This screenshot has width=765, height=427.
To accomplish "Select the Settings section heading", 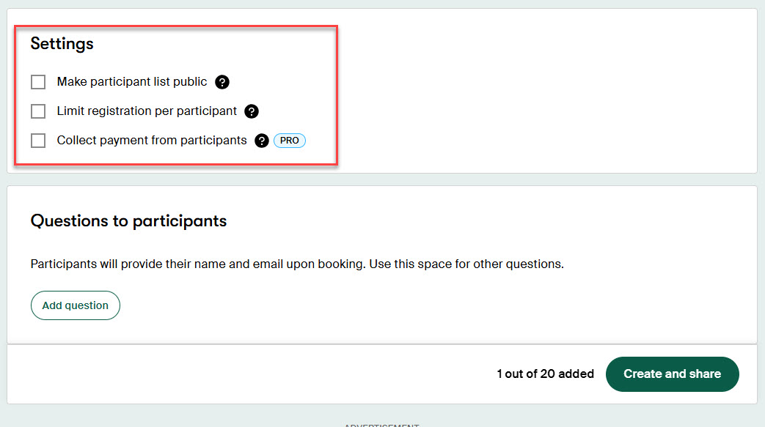I will click(x=62, y=44).
